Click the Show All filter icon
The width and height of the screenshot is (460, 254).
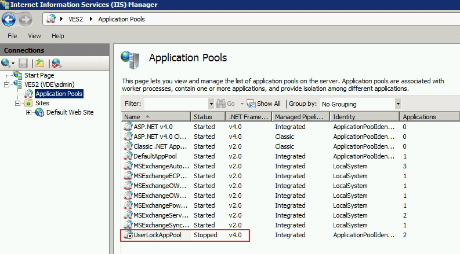pyautogui.click(x=251, y=104)
